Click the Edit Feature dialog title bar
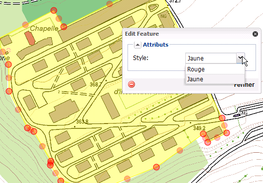Viewport: 263px width, 183px height. pos(188,34)
